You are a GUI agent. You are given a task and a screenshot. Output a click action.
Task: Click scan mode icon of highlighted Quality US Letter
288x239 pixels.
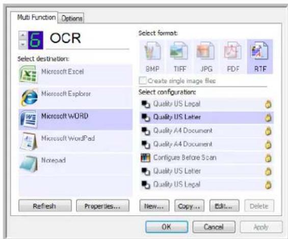146,117
